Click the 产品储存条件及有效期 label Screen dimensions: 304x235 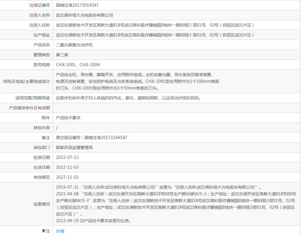(x=29, y=108)
